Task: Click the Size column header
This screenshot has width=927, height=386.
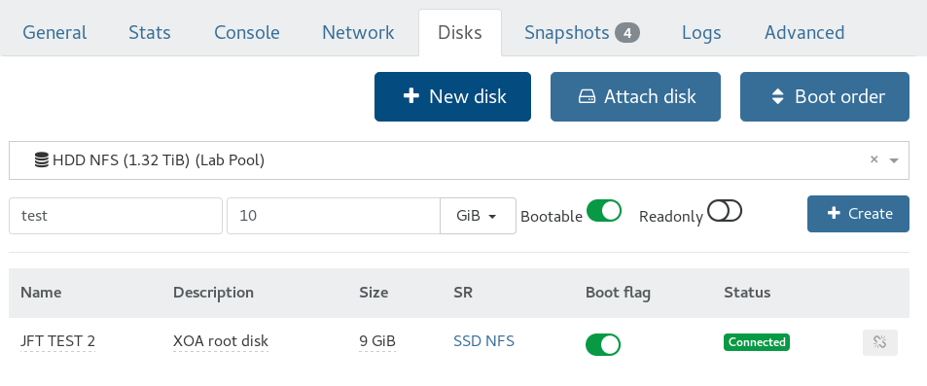Action: [374, 293]
